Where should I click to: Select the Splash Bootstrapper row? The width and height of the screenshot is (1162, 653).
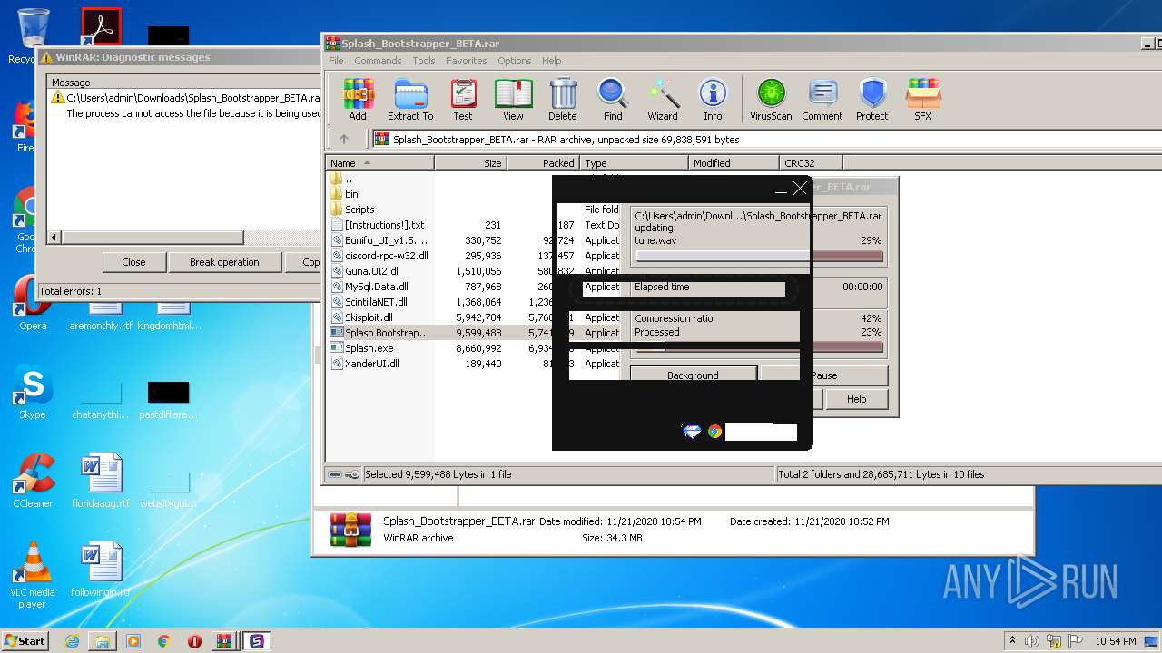(x=440, y=333)
